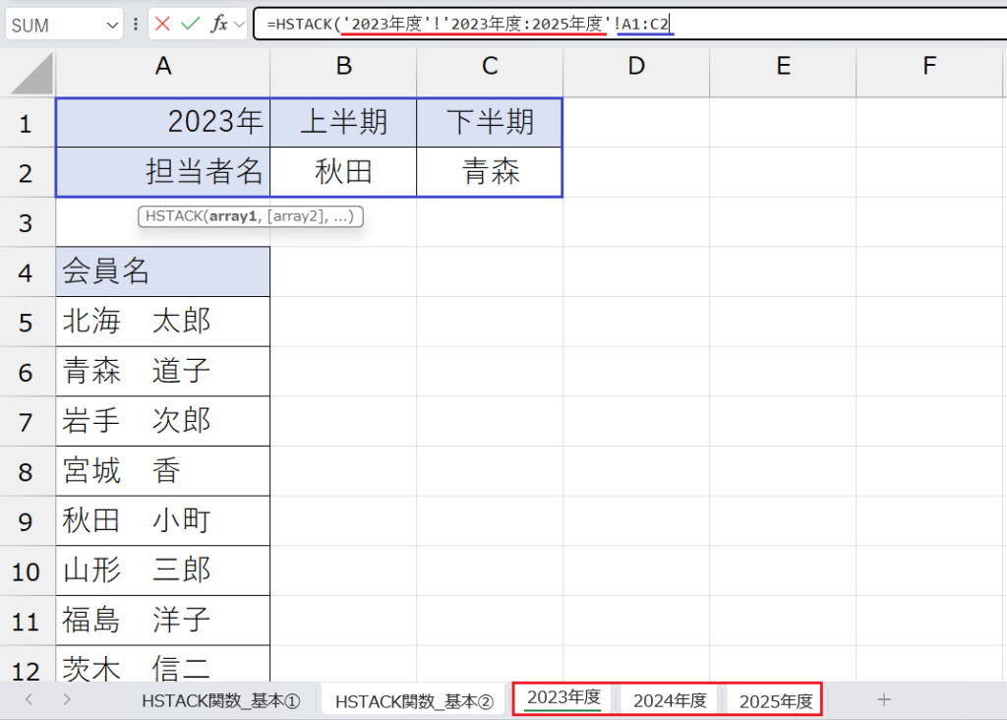Click the Cancel (X) formula icon
Image resolution: width=1007 pixels, height=720 pixels.
coord(163,24)
